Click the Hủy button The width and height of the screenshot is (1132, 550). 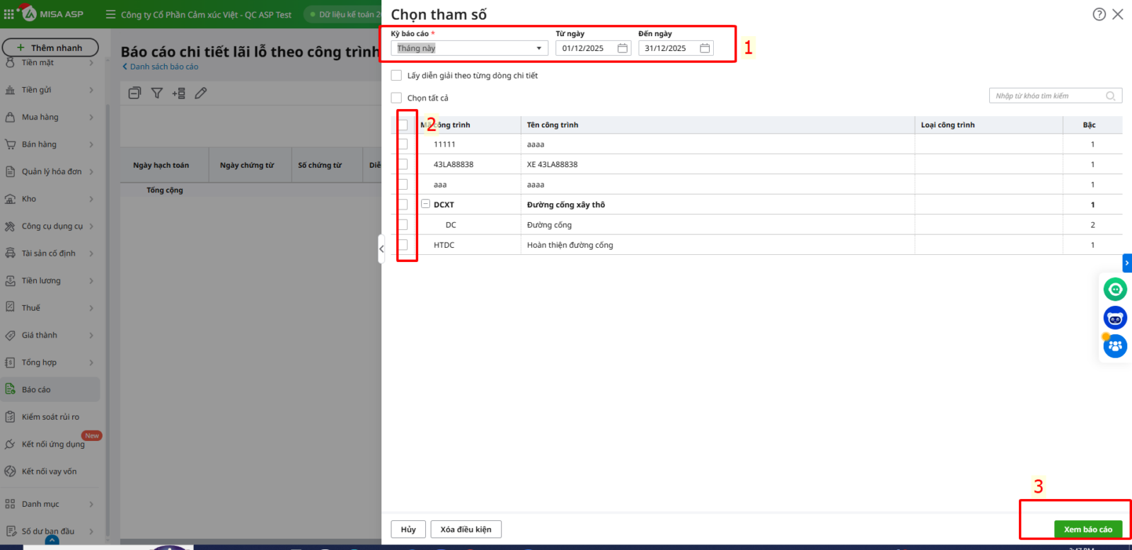coord(408,529)
